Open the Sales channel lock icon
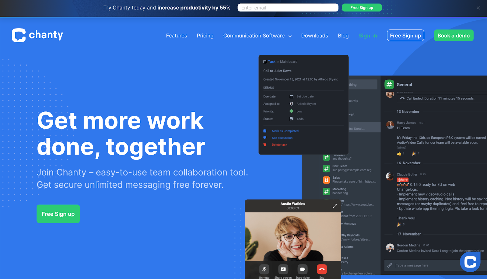 coord(326,180)
